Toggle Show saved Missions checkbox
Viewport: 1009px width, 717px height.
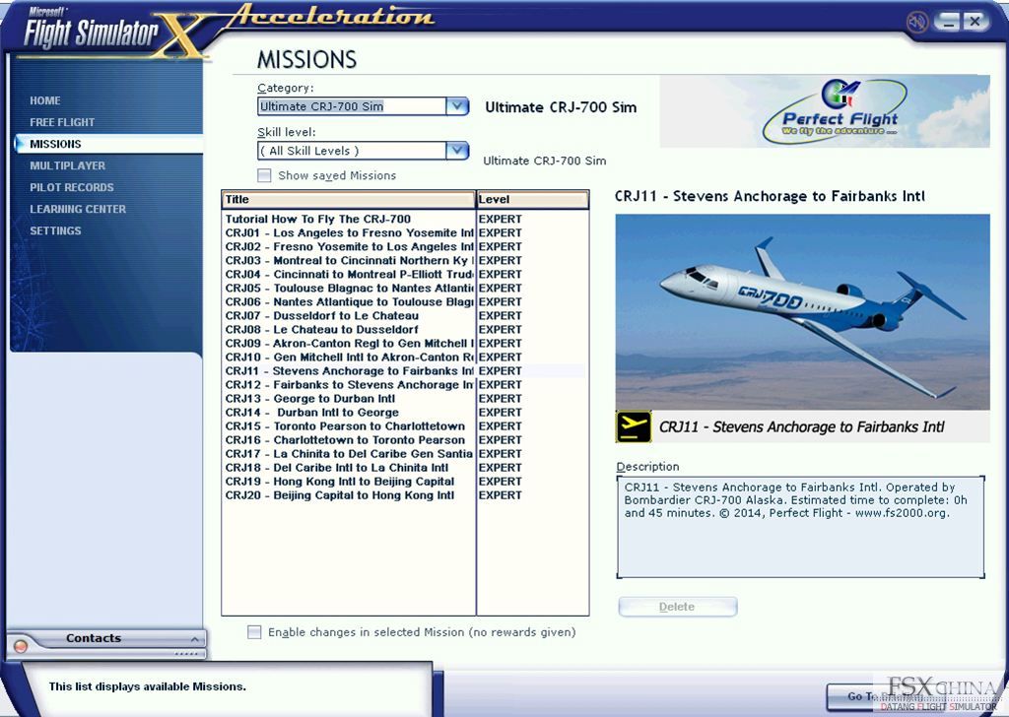tap(264, 175)
